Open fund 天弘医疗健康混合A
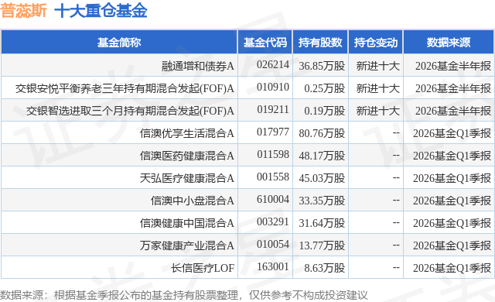 [x=187, y=178]
